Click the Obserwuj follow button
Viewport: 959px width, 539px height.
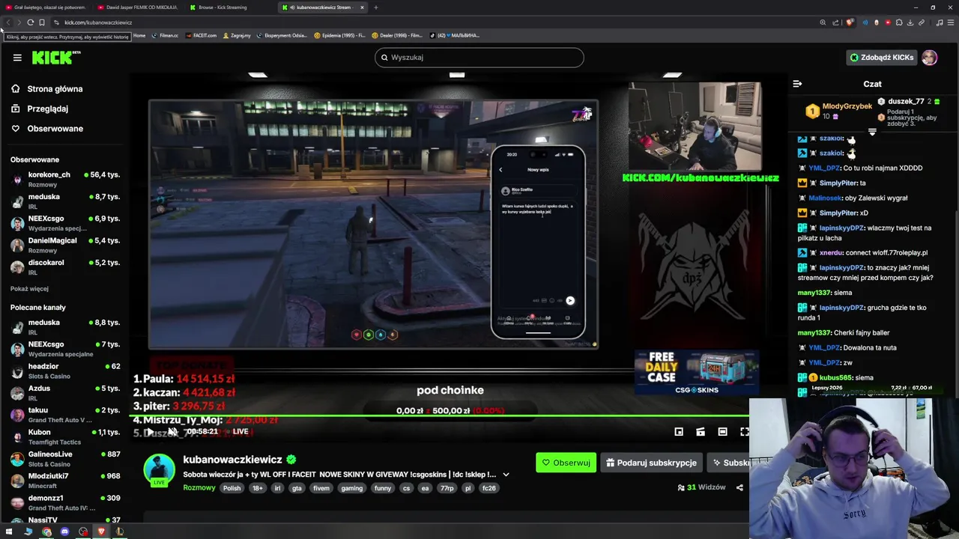click(x=566, y=463)
